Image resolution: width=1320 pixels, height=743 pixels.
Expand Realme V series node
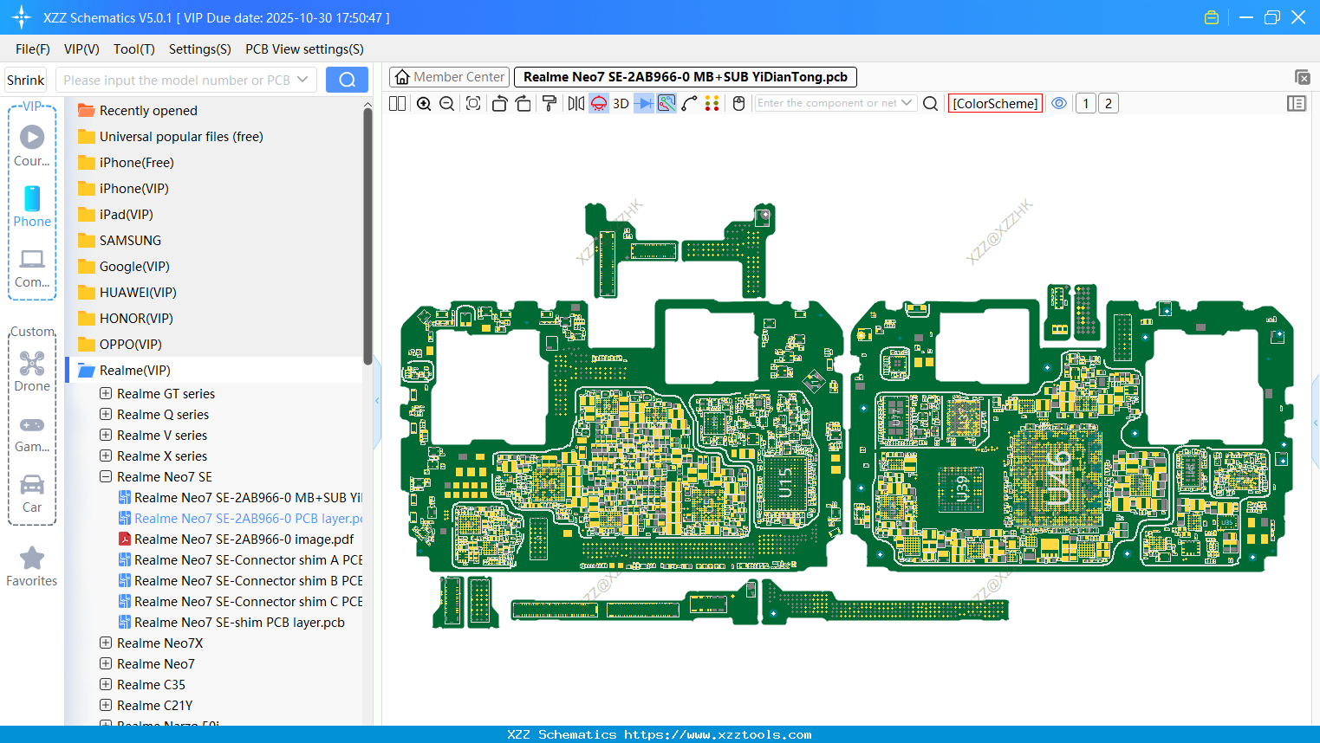click(x=106, y=435)
